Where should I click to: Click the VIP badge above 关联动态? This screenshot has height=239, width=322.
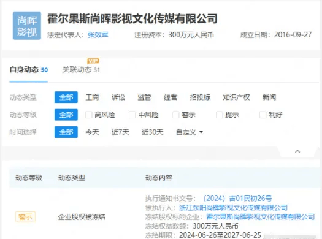pos(93,61)
